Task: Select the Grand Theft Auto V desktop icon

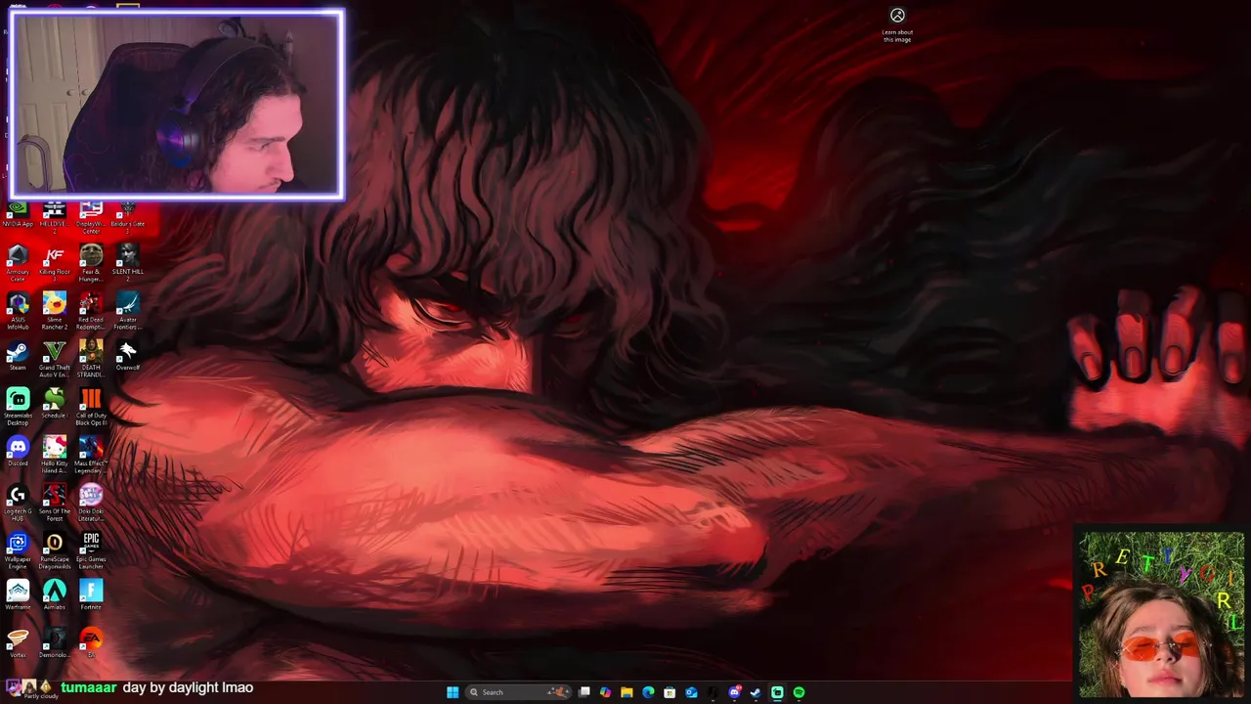Action: click(54, 359)
